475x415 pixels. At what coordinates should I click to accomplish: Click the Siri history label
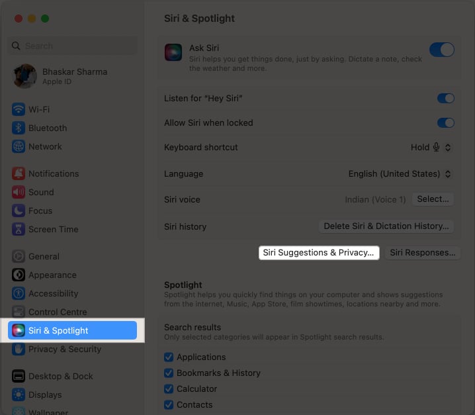pyautogui.click(x=185, y=227)
